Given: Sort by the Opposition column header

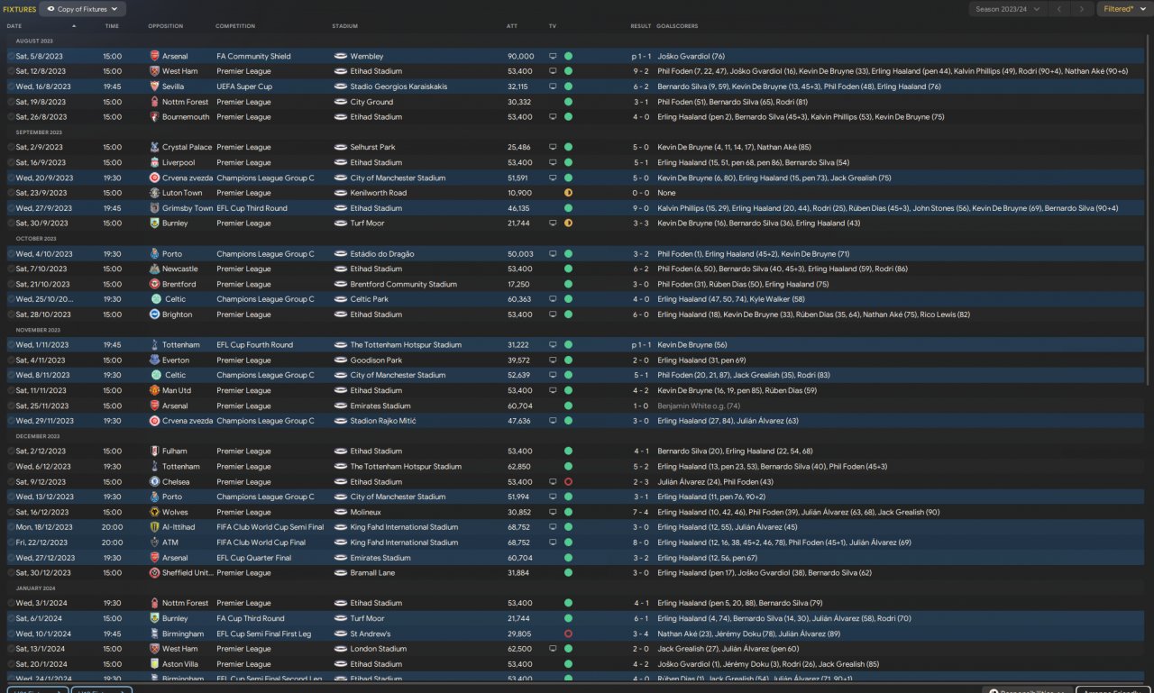Looking at the screenshot, I should point(166,26).
